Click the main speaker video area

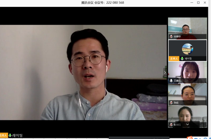(x=83, y=73)
